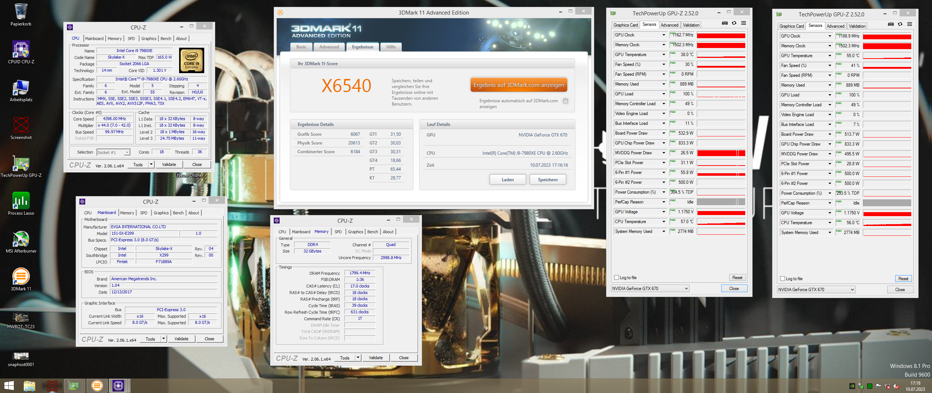
Task: Refresh sensors icon in left GPU-Z
Action: click(x=734, y=23)
